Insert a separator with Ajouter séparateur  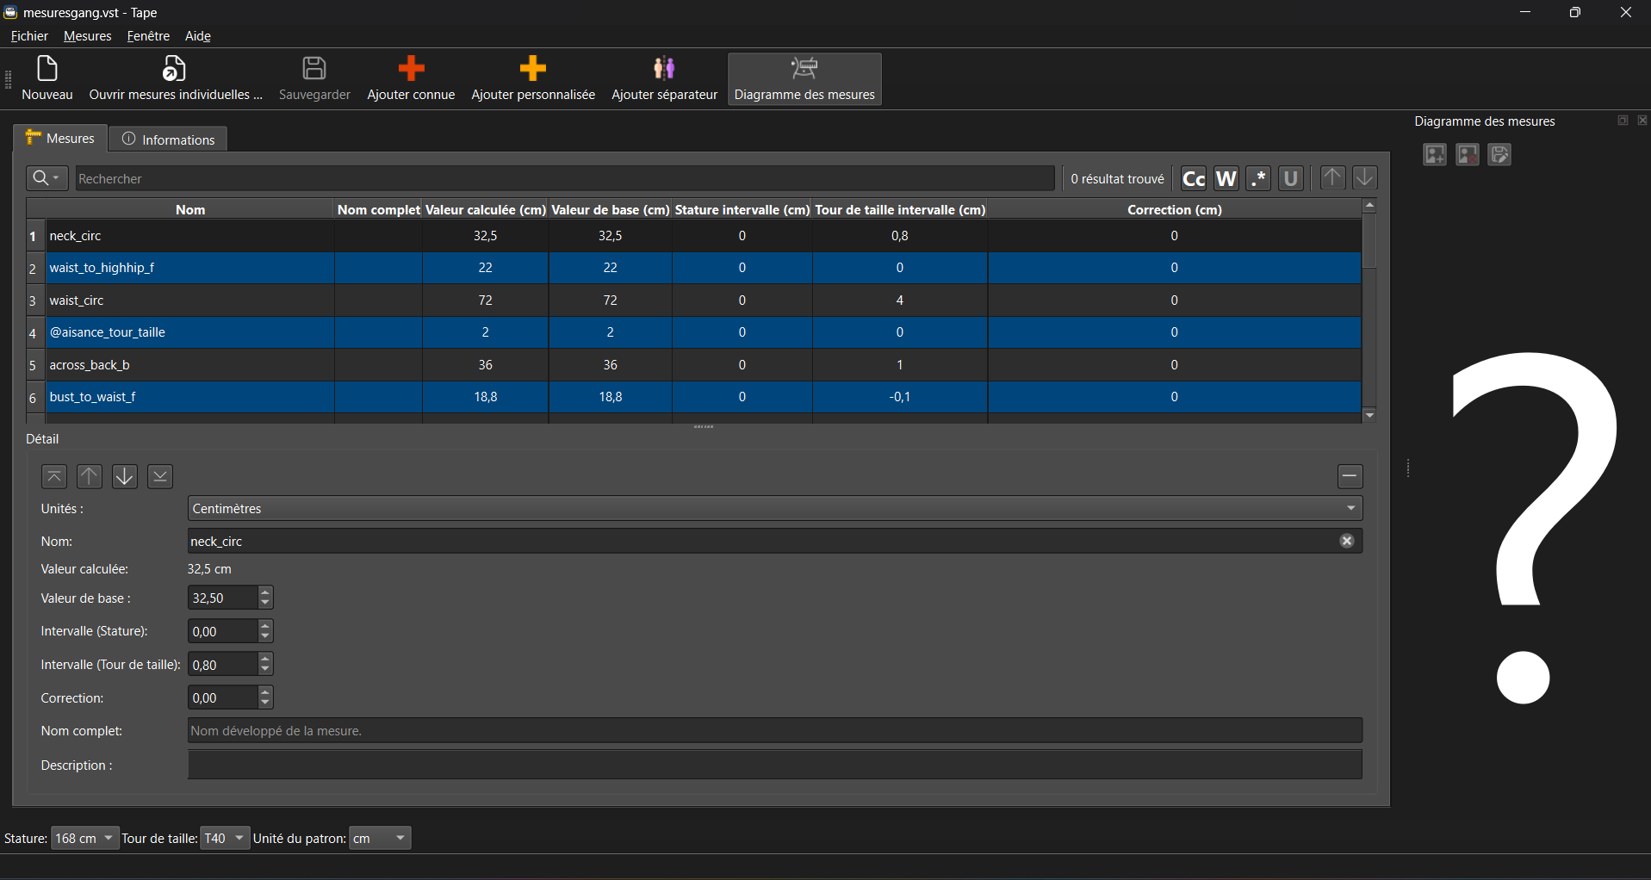tap(664, 78)
